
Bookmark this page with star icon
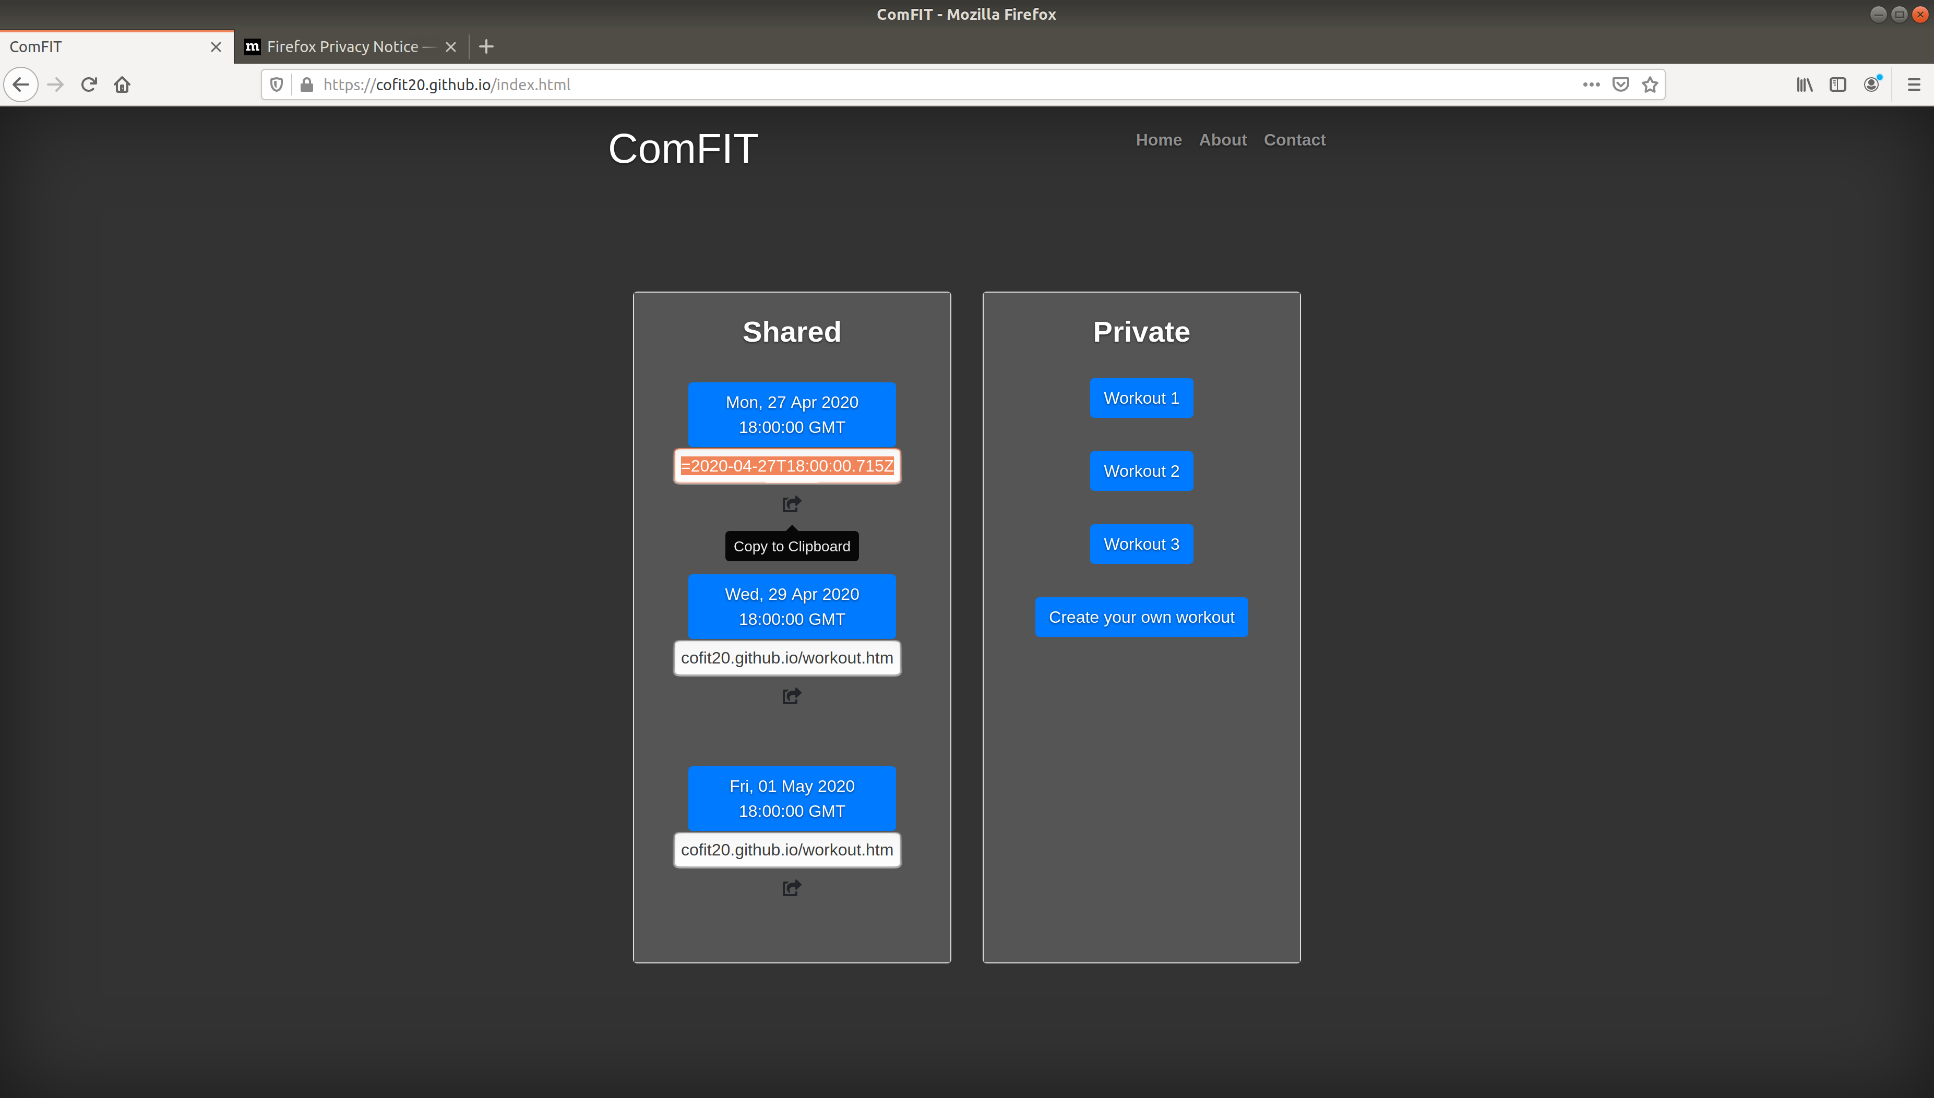(x=1650, y=85)
